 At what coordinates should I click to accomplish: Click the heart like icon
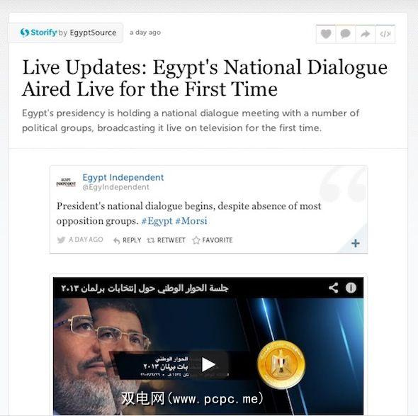[x=326, y=34]
